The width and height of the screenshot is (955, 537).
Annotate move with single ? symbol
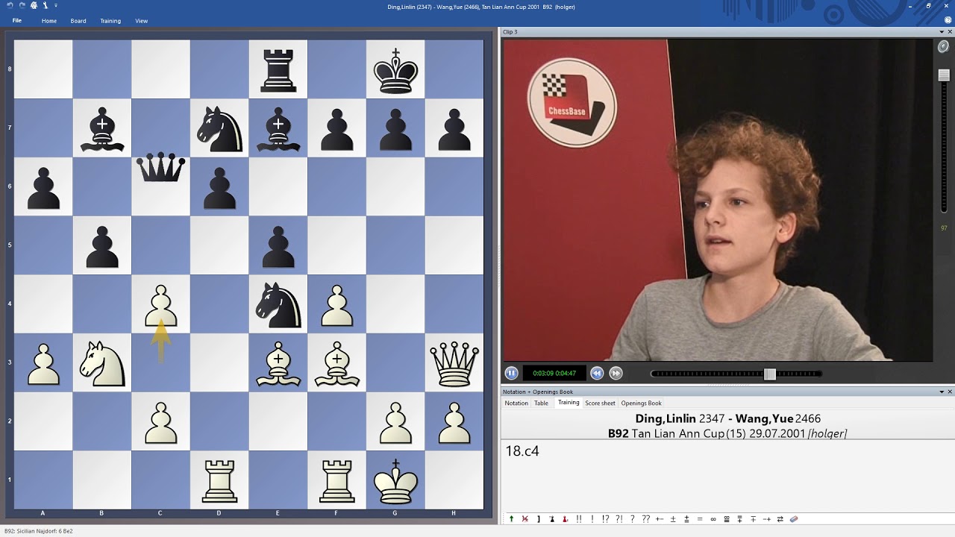(633, 519)
